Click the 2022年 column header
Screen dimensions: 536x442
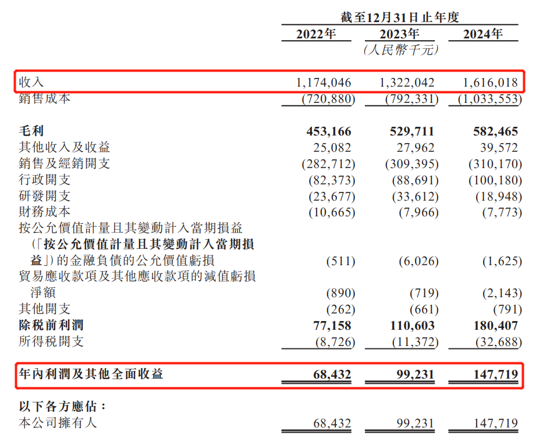point(316,34)
